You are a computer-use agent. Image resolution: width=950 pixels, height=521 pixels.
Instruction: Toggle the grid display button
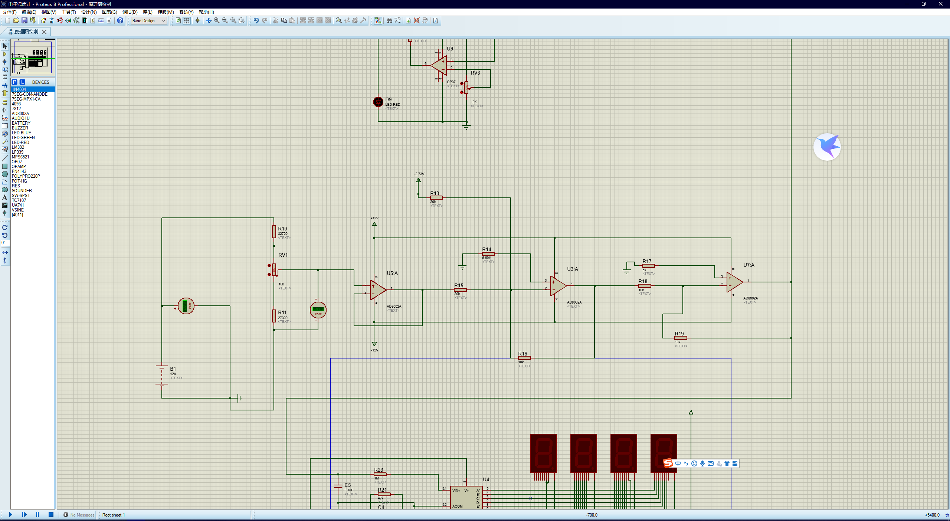pyautogui.click(x=187, y=21)
